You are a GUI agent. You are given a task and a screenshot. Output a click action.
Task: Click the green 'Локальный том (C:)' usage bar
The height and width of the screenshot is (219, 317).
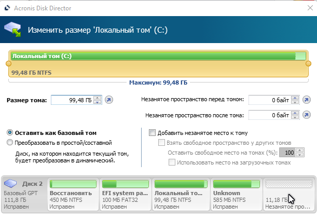(x=159, y=56)
